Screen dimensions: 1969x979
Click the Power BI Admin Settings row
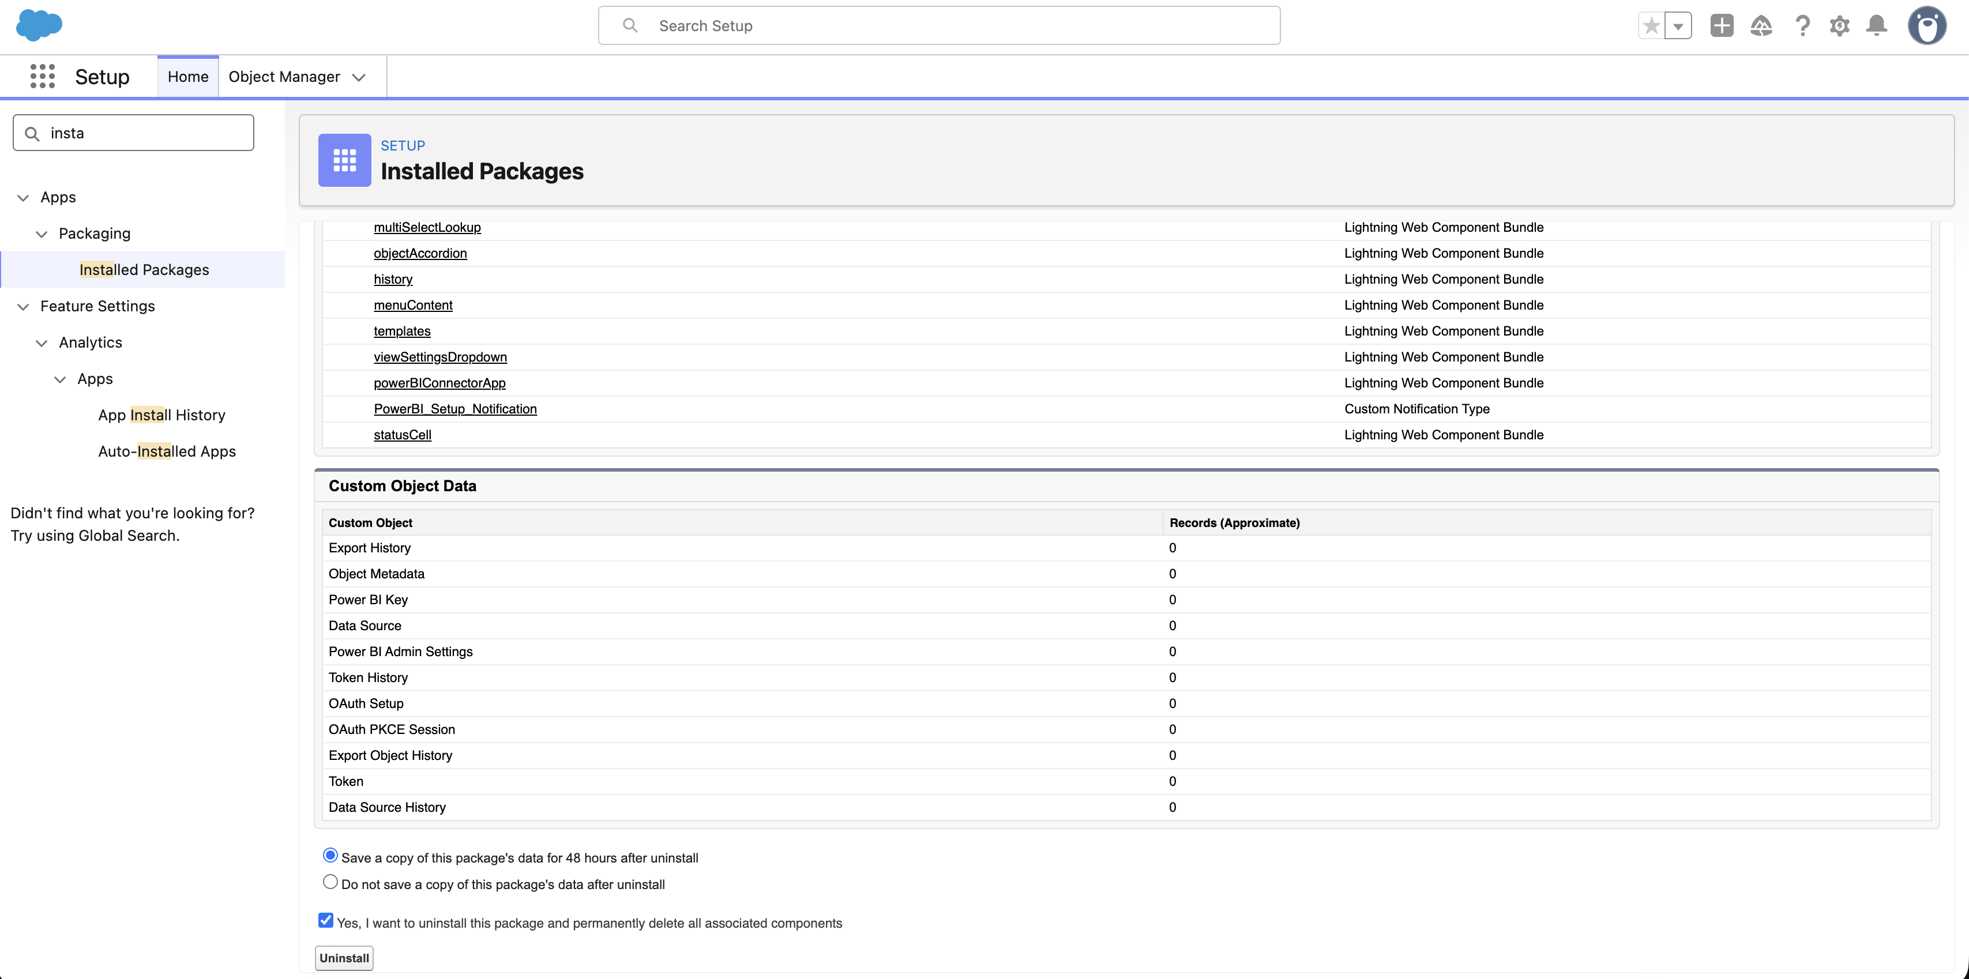[1127, 652]
